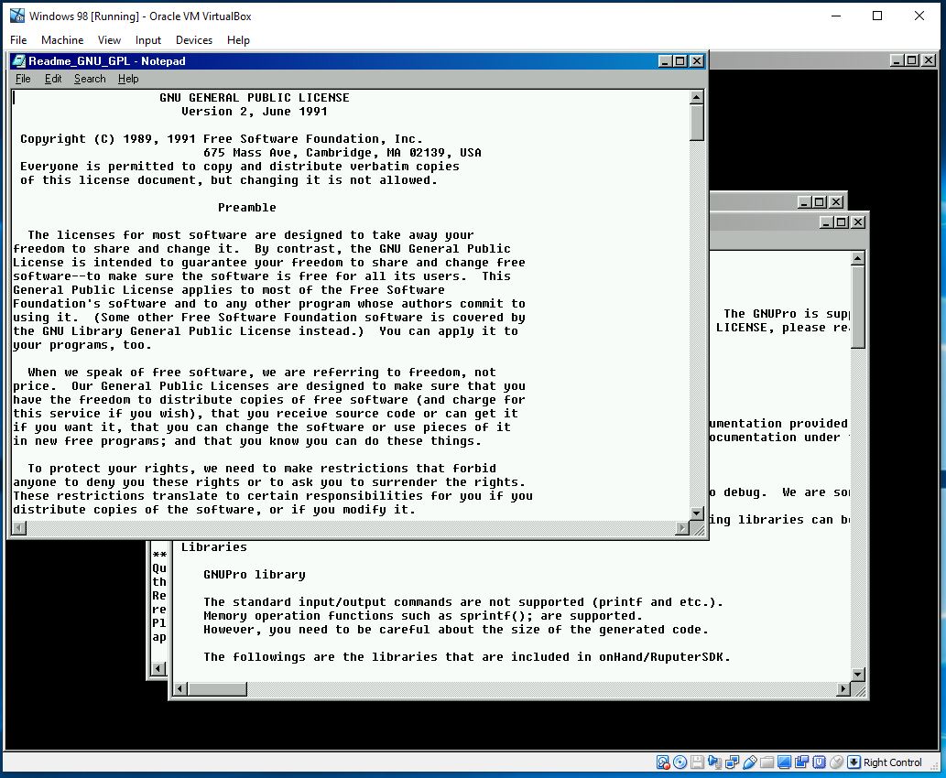Maximize the background GNUPro text window
Screen dimensions: 946x778
pos(841,222)
